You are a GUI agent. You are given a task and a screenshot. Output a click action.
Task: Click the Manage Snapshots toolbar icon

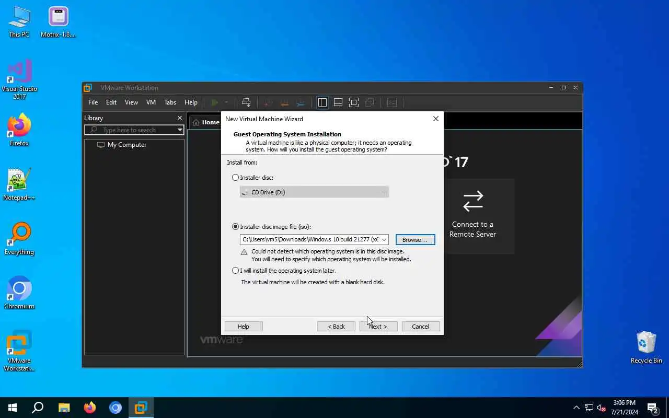(301, 102)
